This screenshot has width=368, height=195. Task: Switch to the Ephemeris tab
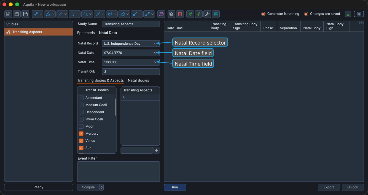coord(86,33)
